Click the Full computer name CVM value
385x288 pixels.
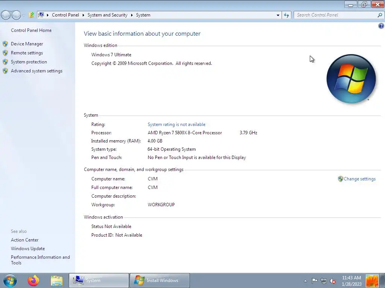[x=153, y=187]
